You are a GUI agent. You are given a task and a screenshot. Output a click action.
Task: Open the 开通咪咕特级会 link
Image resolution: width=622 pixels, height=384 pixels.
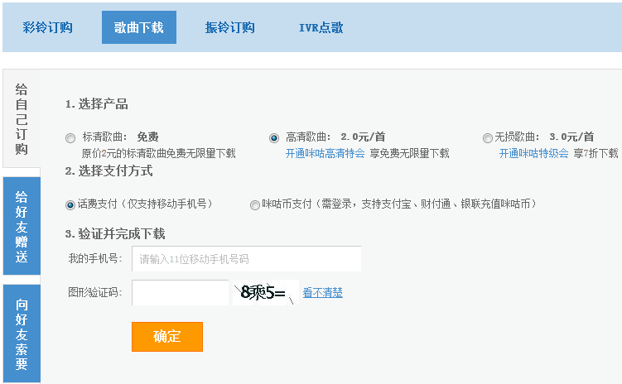pos(533,153)
